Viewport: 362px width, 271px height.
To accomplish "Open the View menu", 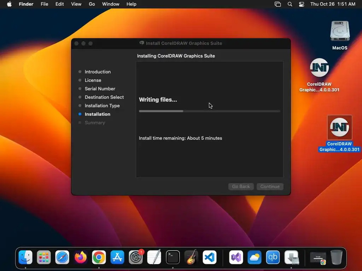I will tap(76, 4).
